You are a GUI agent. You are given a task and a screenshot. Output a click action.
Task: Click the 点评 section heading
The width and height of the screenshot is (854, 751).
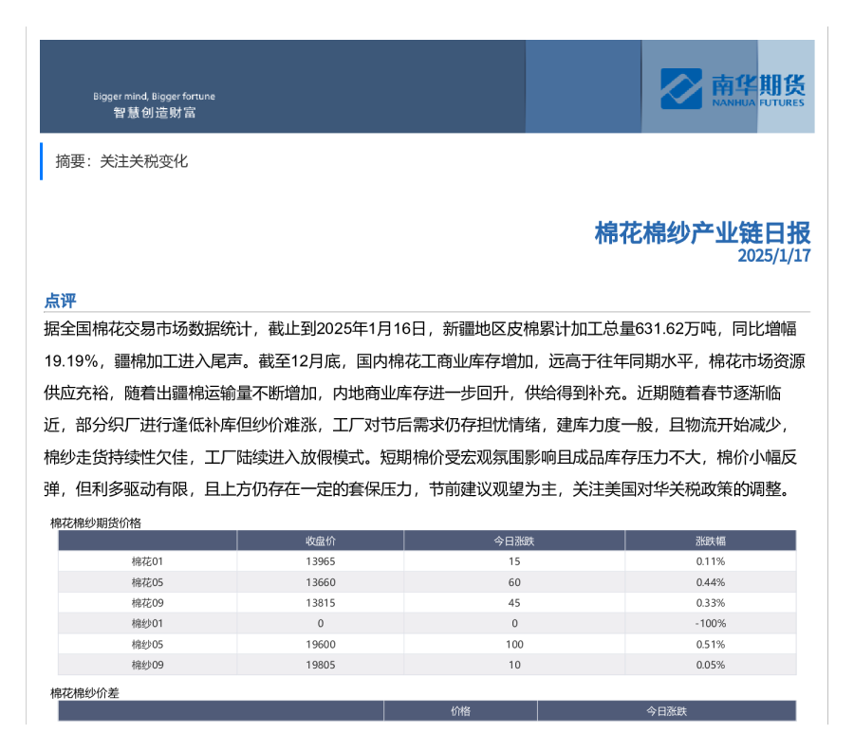pos(60,301)
